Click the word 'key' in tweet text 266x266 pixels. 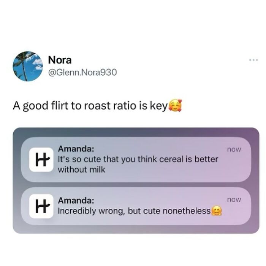click(x=158, y=106)
